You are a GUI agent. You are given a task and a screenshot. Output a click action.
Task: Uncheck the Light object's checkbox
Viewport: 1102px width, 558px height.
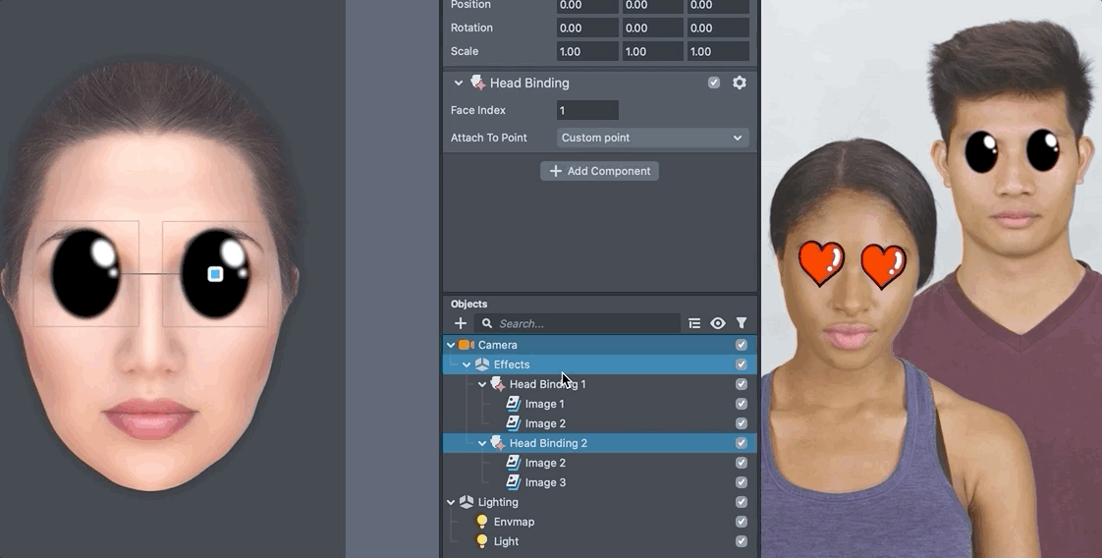742,541
